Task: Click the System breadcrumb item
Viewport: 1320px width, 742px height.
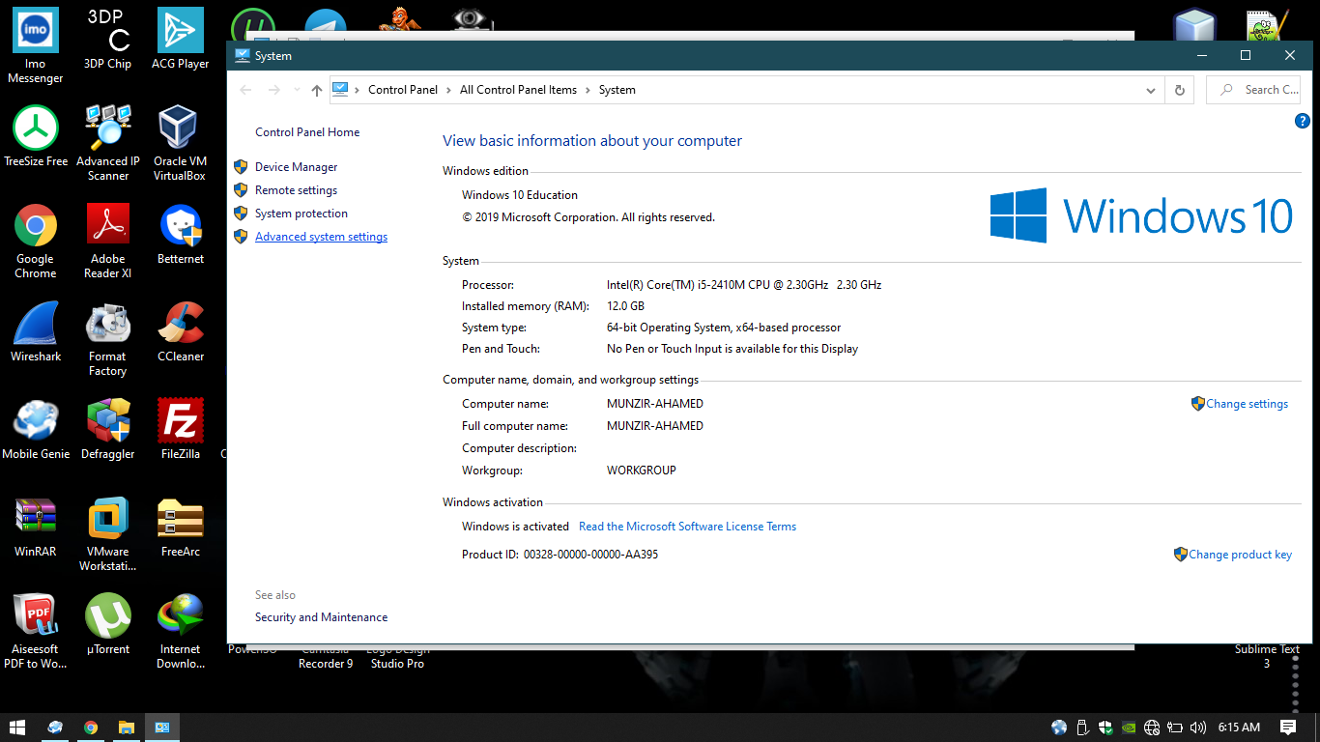Action: click(x=617, y=90)
